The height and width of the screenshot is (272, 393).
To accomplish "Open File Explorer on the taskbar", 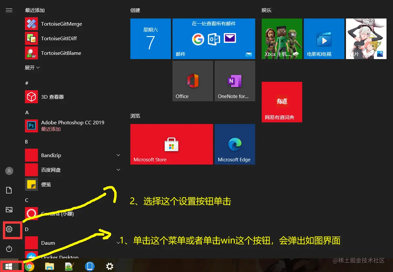I will 49,266.
